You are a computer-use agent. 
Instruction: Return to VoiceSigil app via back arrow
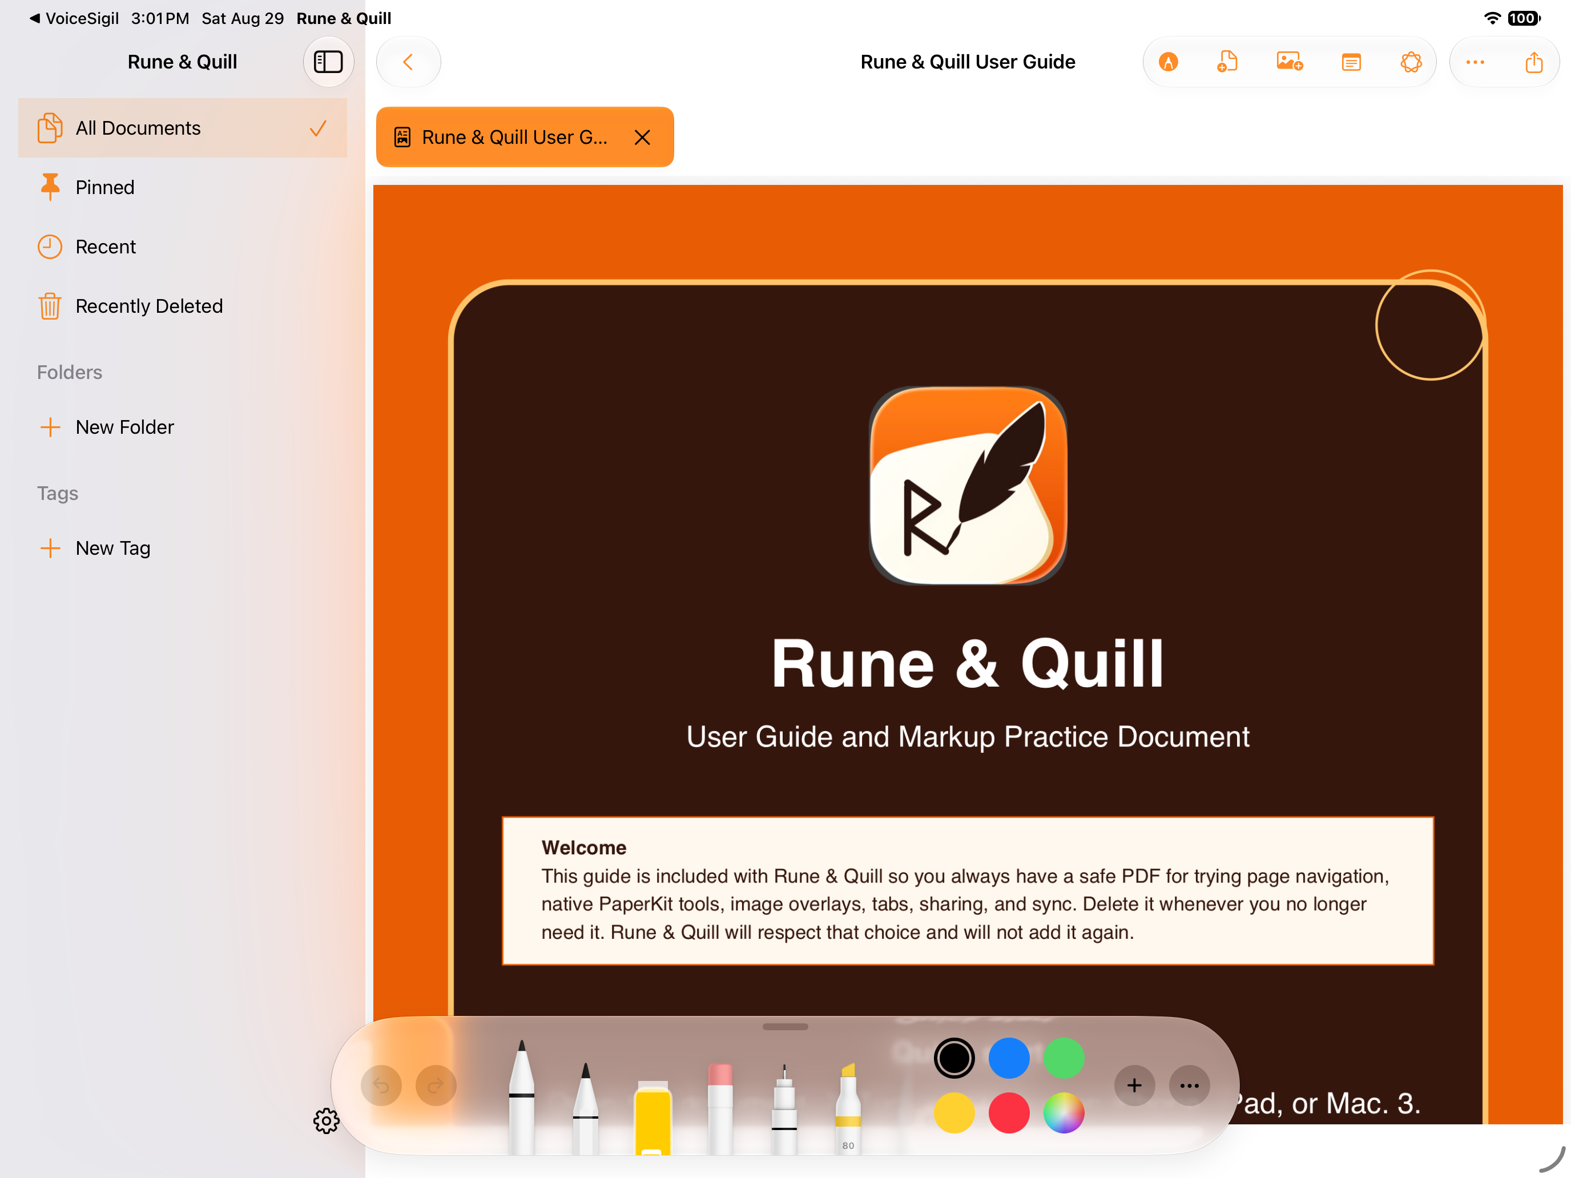pos(74,18)
